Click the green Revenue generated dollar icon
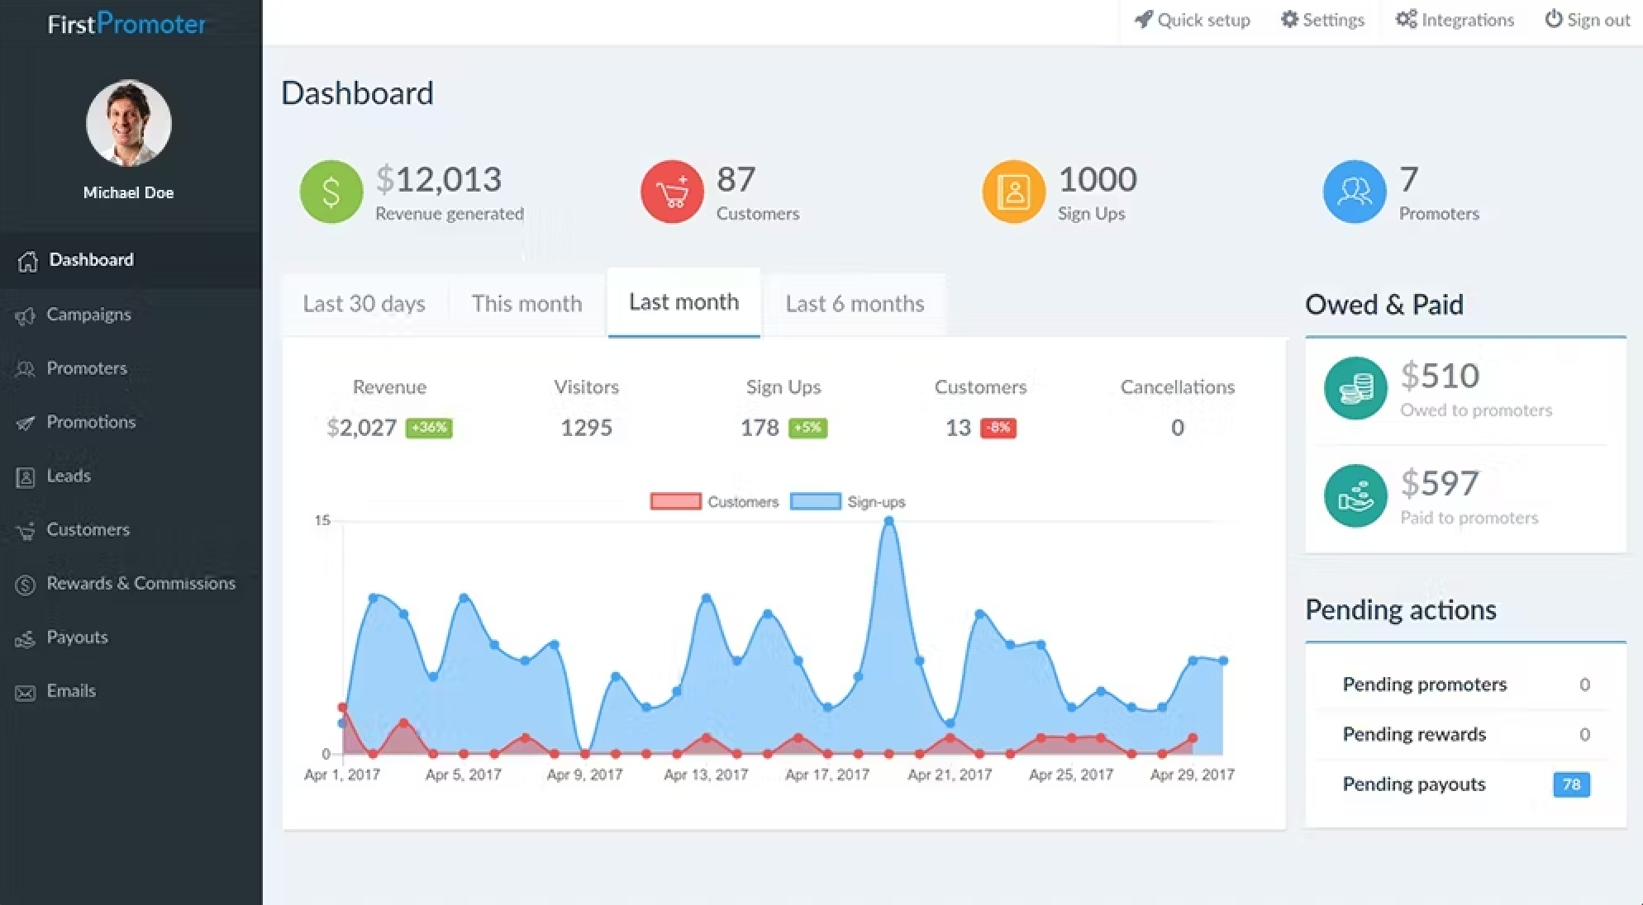 [x=331, y=192]
